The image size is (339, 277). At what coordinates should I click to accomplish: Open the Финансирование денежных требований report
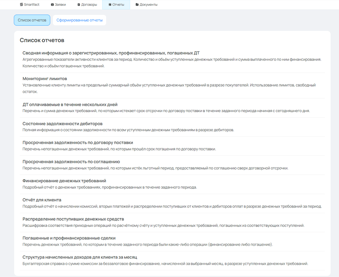point(64,181)
